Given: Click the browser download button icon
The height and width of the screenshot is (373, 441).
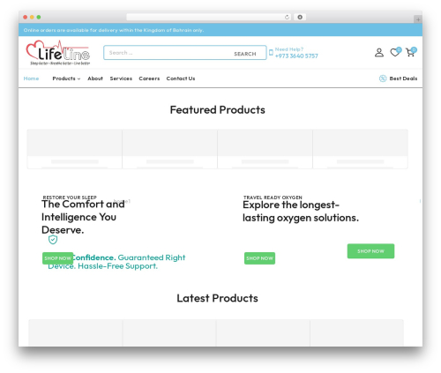Looking at the screenshot, I should point(300,17).
